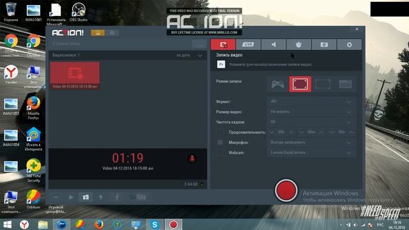Select the Video 04-12-2016 recording thumbnail
The height and width of the screenshot is (230, 409).
(x=75, y=75)
